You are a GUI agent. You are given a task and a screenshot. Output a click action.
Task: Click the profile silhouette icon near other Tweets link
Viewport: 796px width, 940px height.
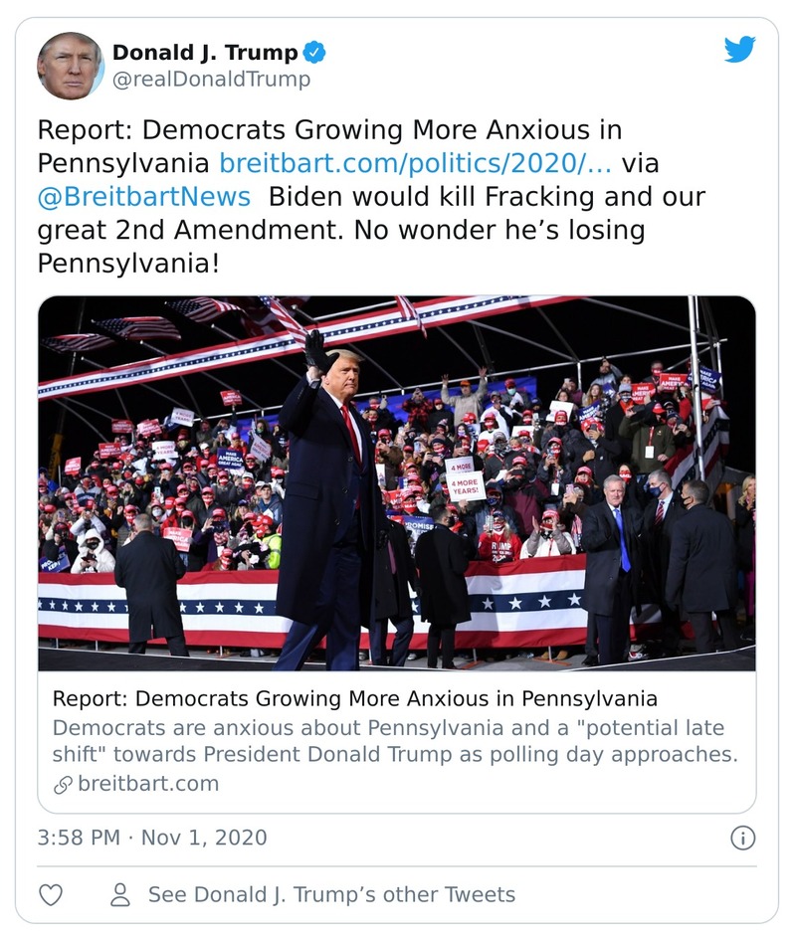coord(119,894)
